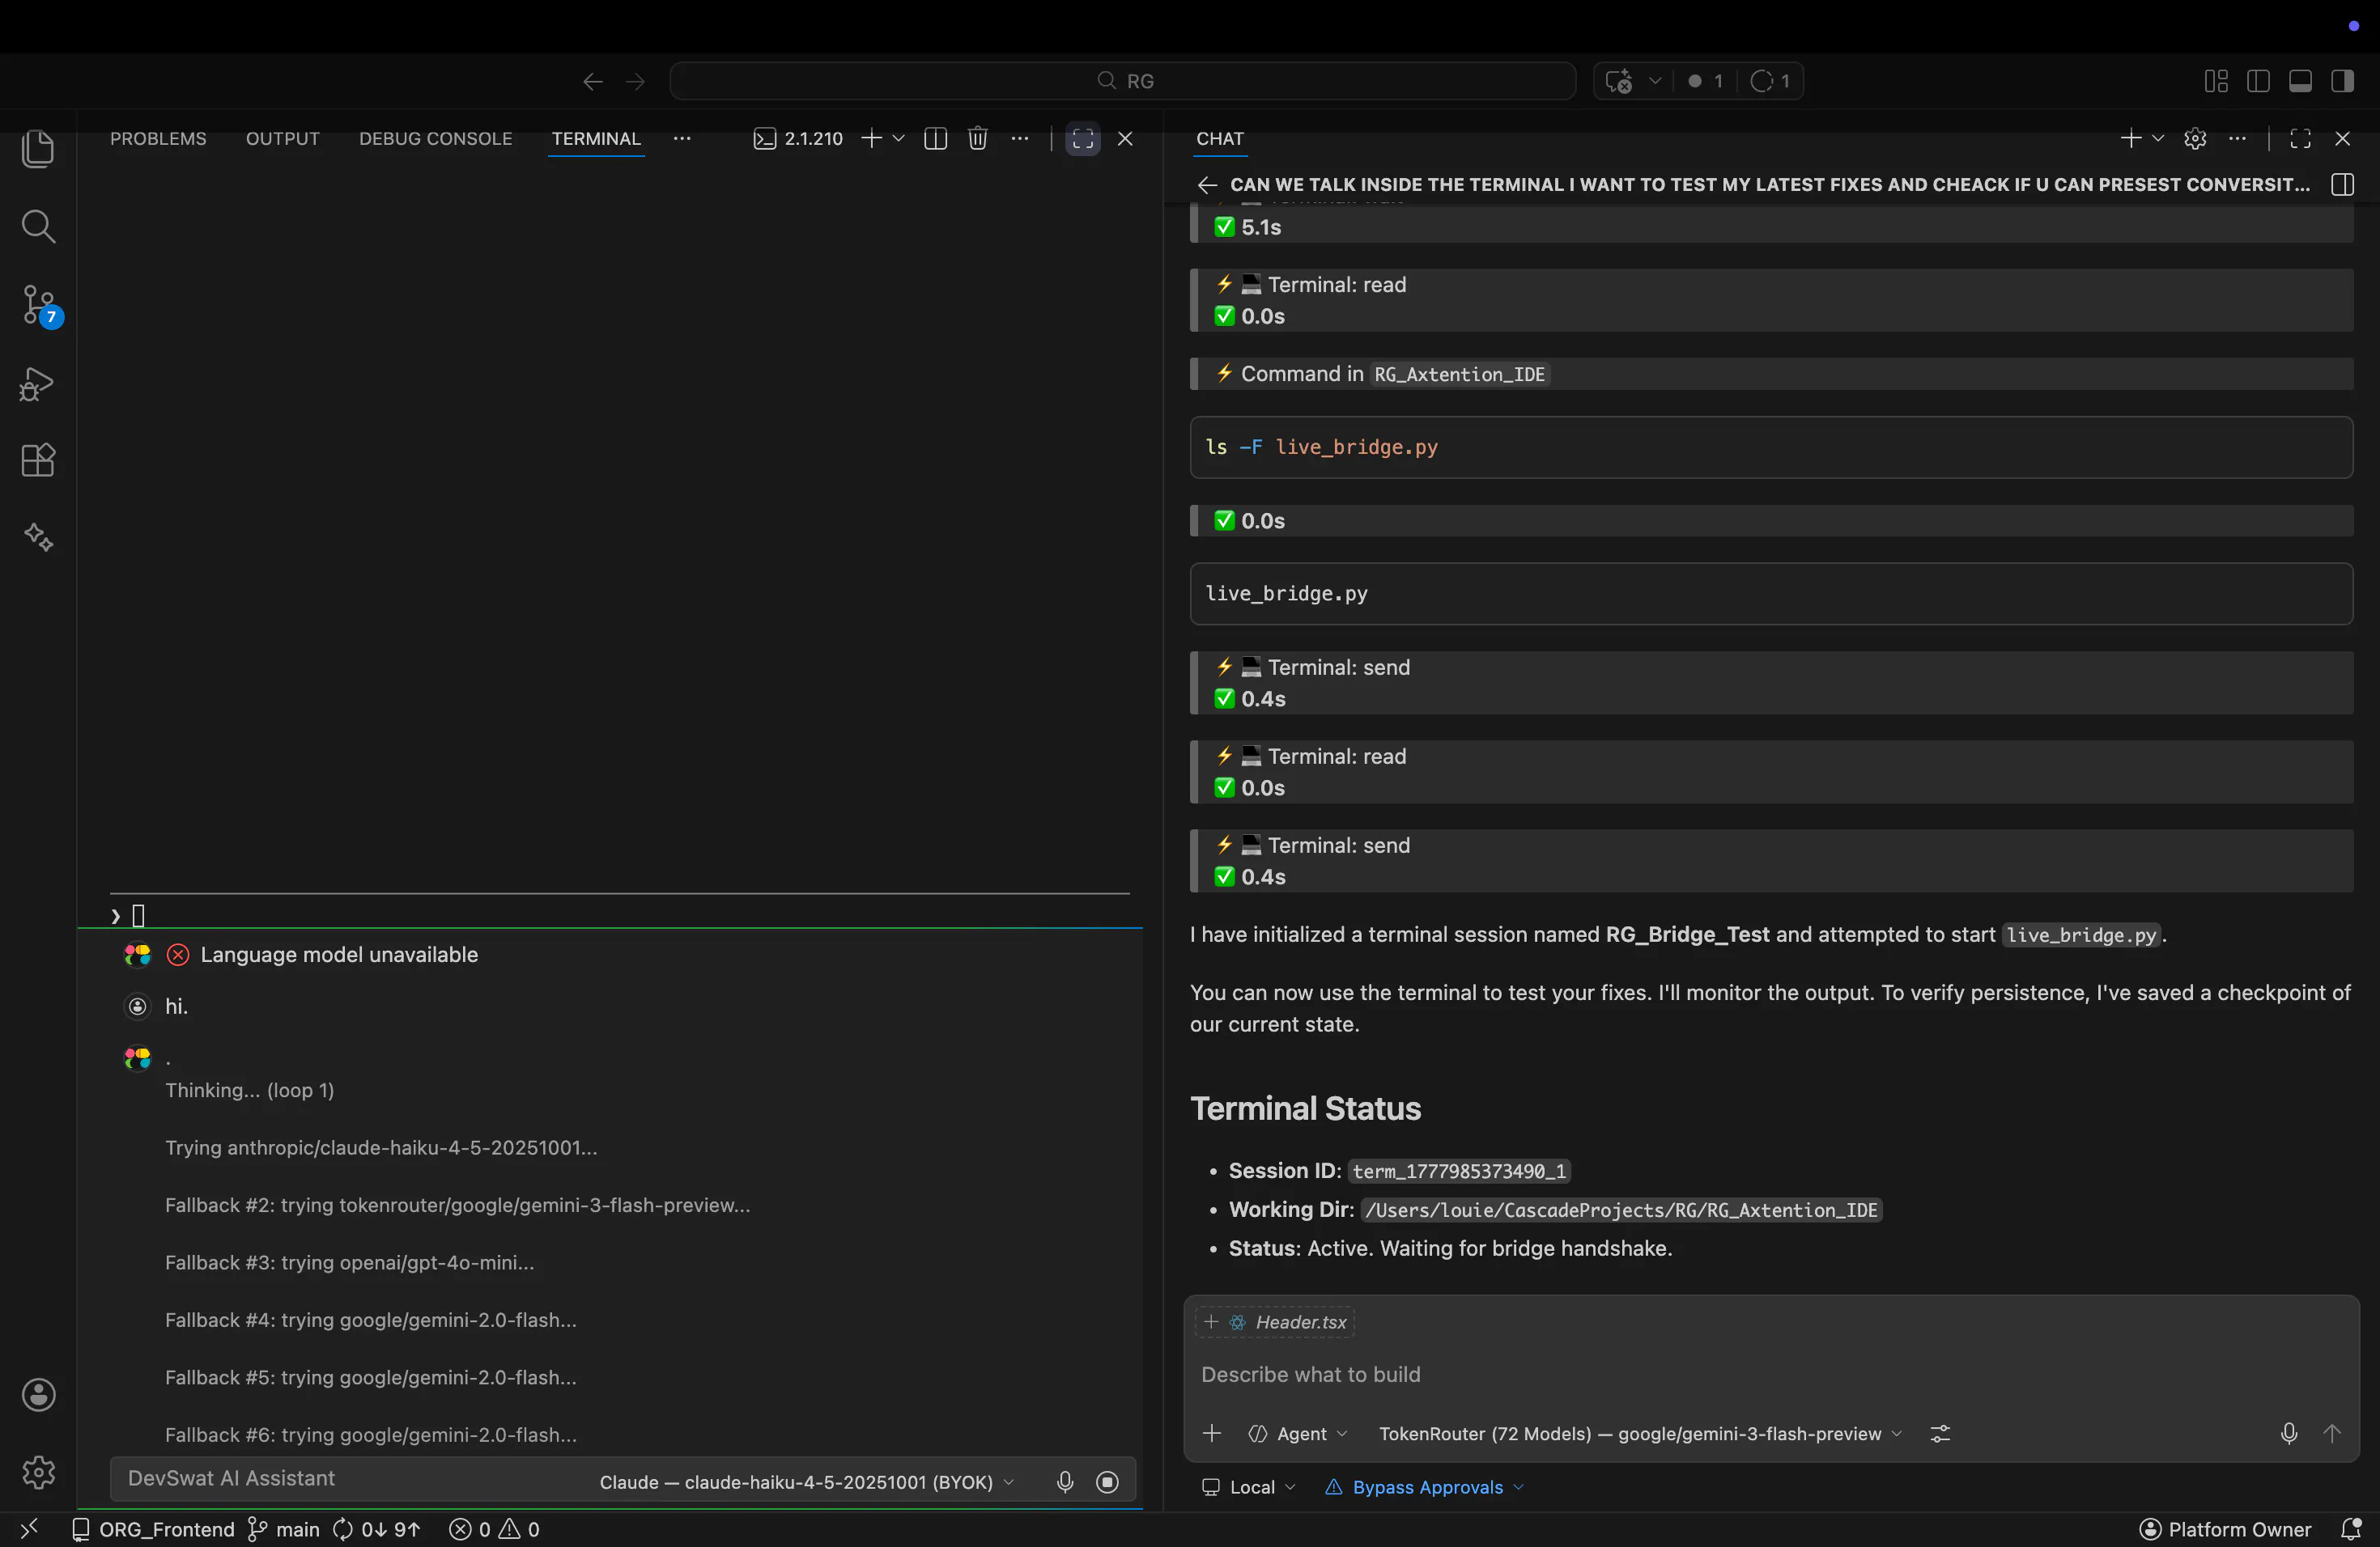Expand new chat options dropdown
Viewport: 2380px width, 1547px height.
pyautogui.click(x=2158, y=139)
